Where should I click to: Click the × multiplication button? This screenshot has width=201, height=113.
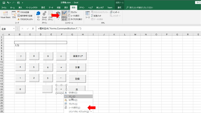click(x=61, y=67)
